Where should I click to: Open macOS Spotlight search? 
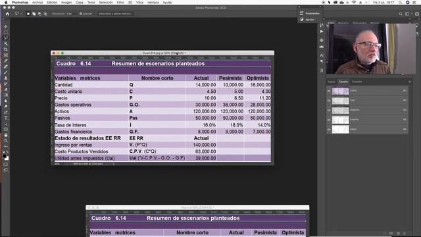400,3
